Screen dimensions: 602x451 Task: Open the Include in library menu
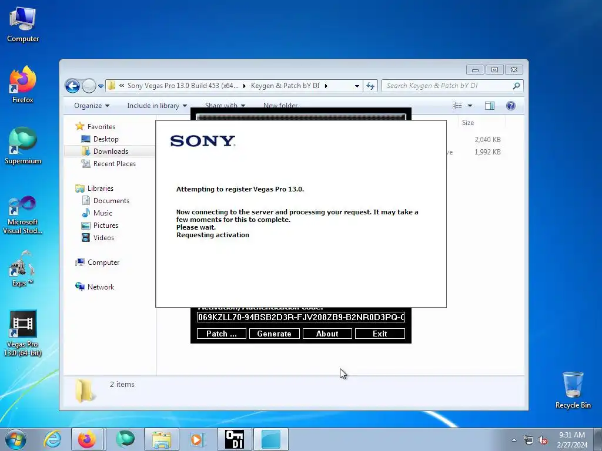pyautogui.click(x=157, y=106)
